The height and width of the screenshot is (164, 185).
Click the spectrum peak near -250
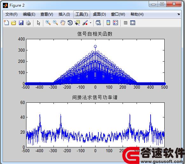pos(60,115)
